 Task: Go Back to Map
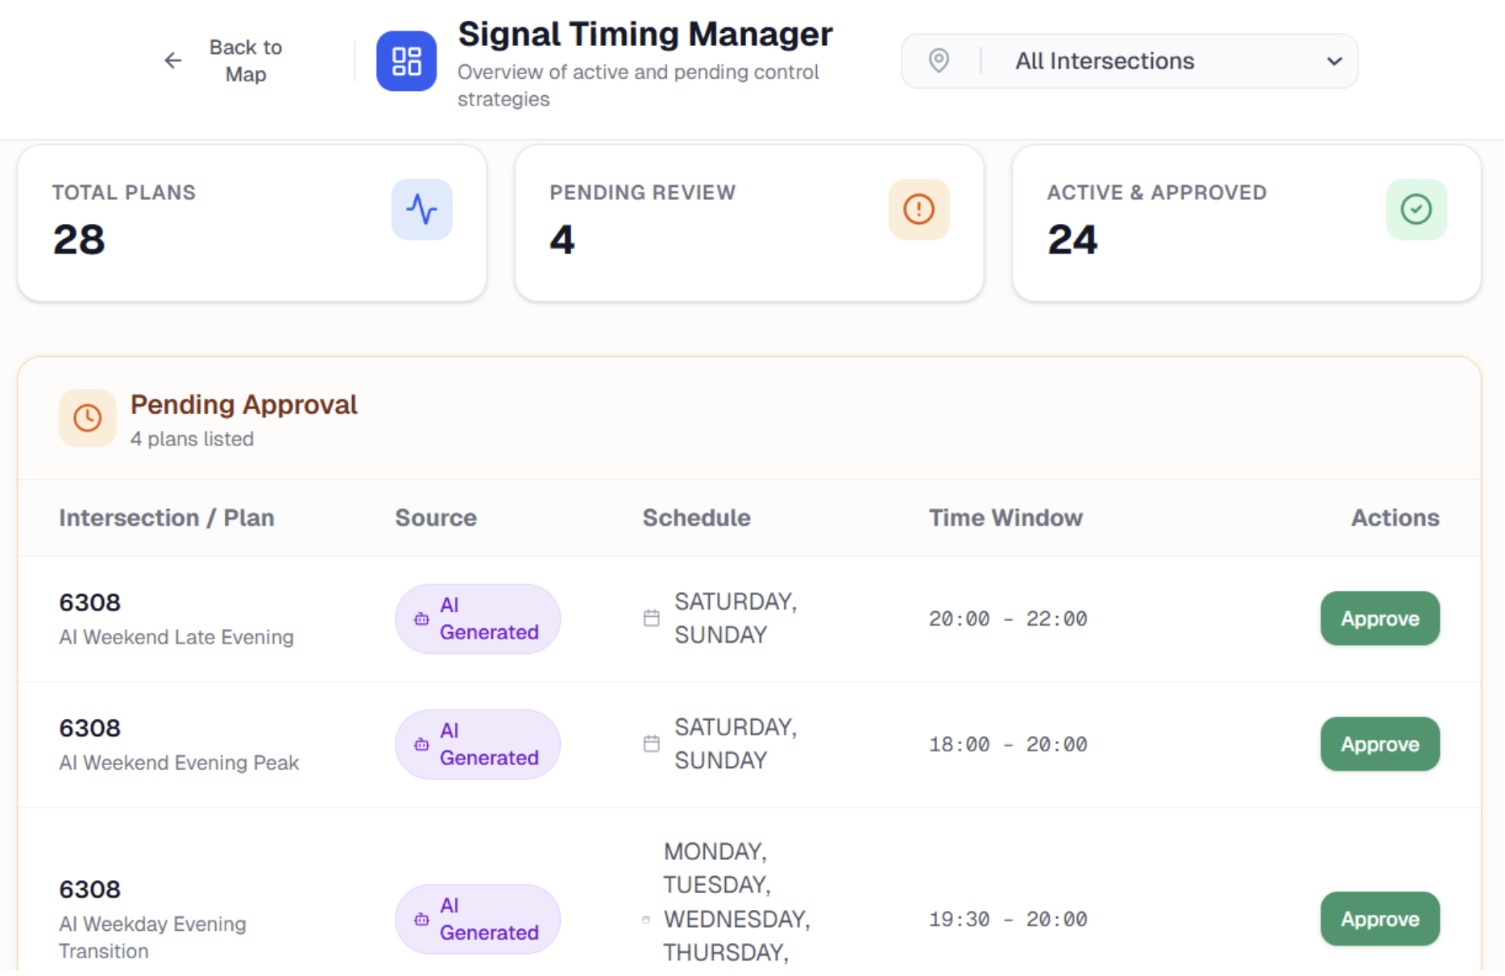coord(223,61)
